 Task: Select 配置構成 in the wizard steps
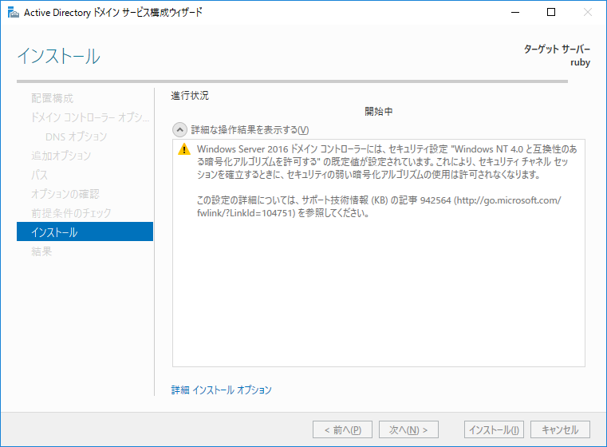(x=53, y=98)
